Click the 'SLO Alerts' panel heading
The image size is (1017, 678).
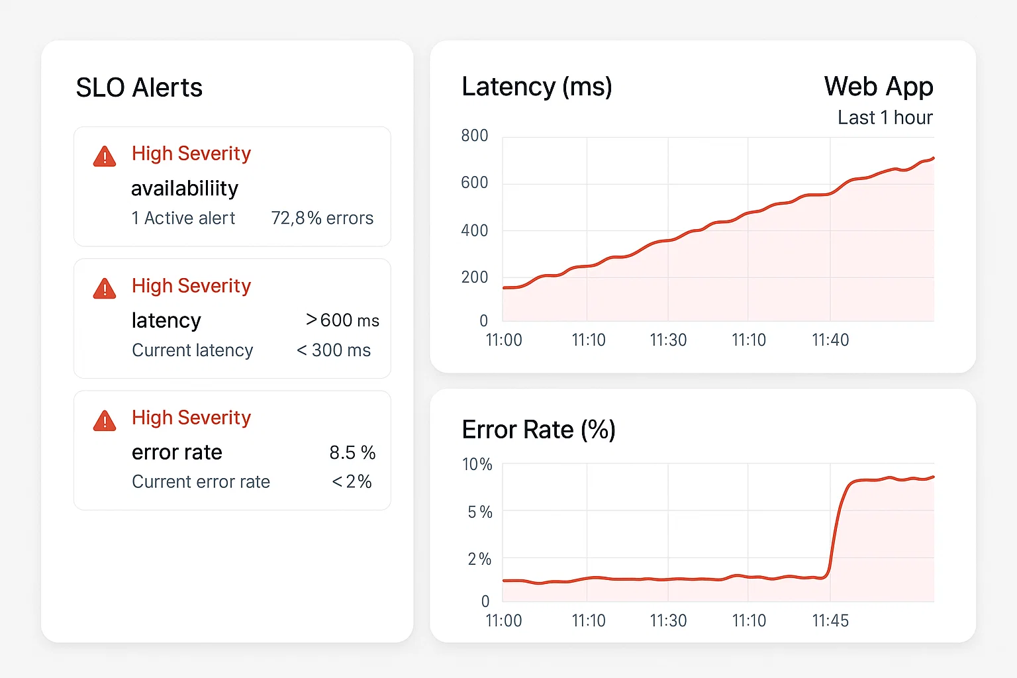(x=139, y=87)
